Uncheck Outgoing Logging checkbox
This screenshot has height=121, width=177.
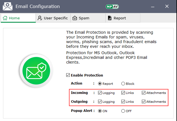pos(100,102)
